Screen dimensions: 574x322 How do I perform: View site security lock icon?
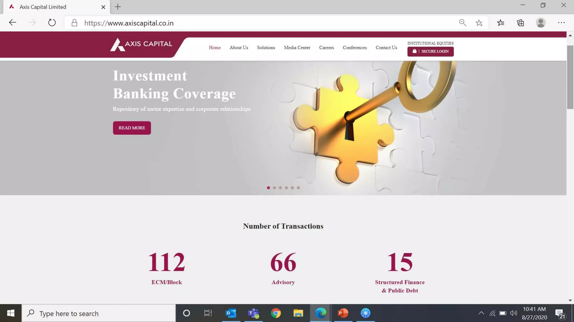click(x=74, y=23)
